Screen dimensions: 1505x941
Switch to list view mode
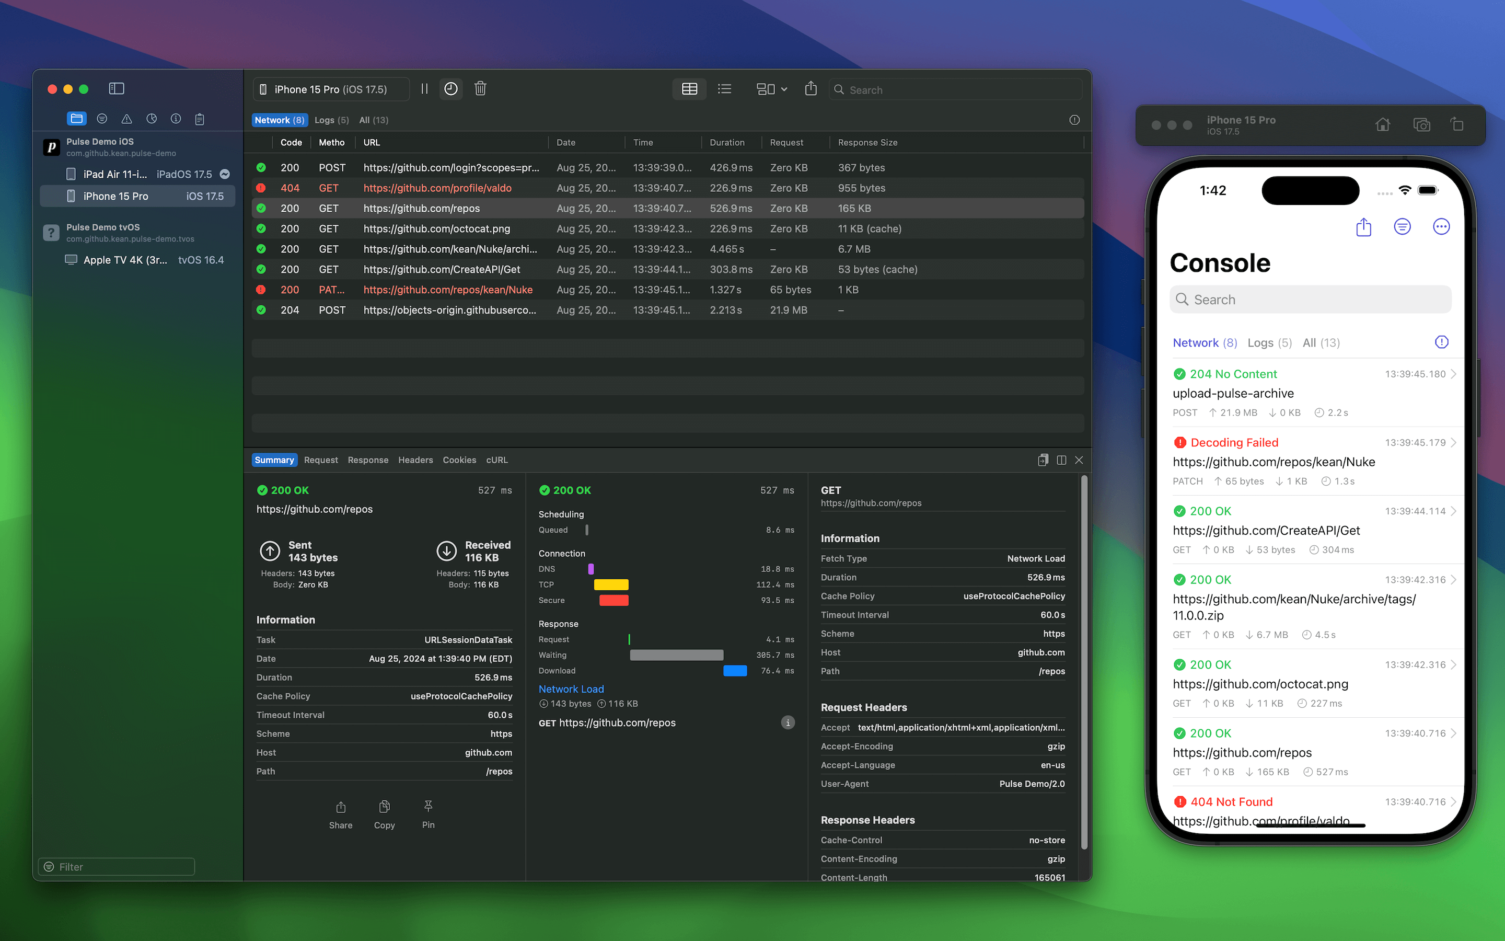723,89
